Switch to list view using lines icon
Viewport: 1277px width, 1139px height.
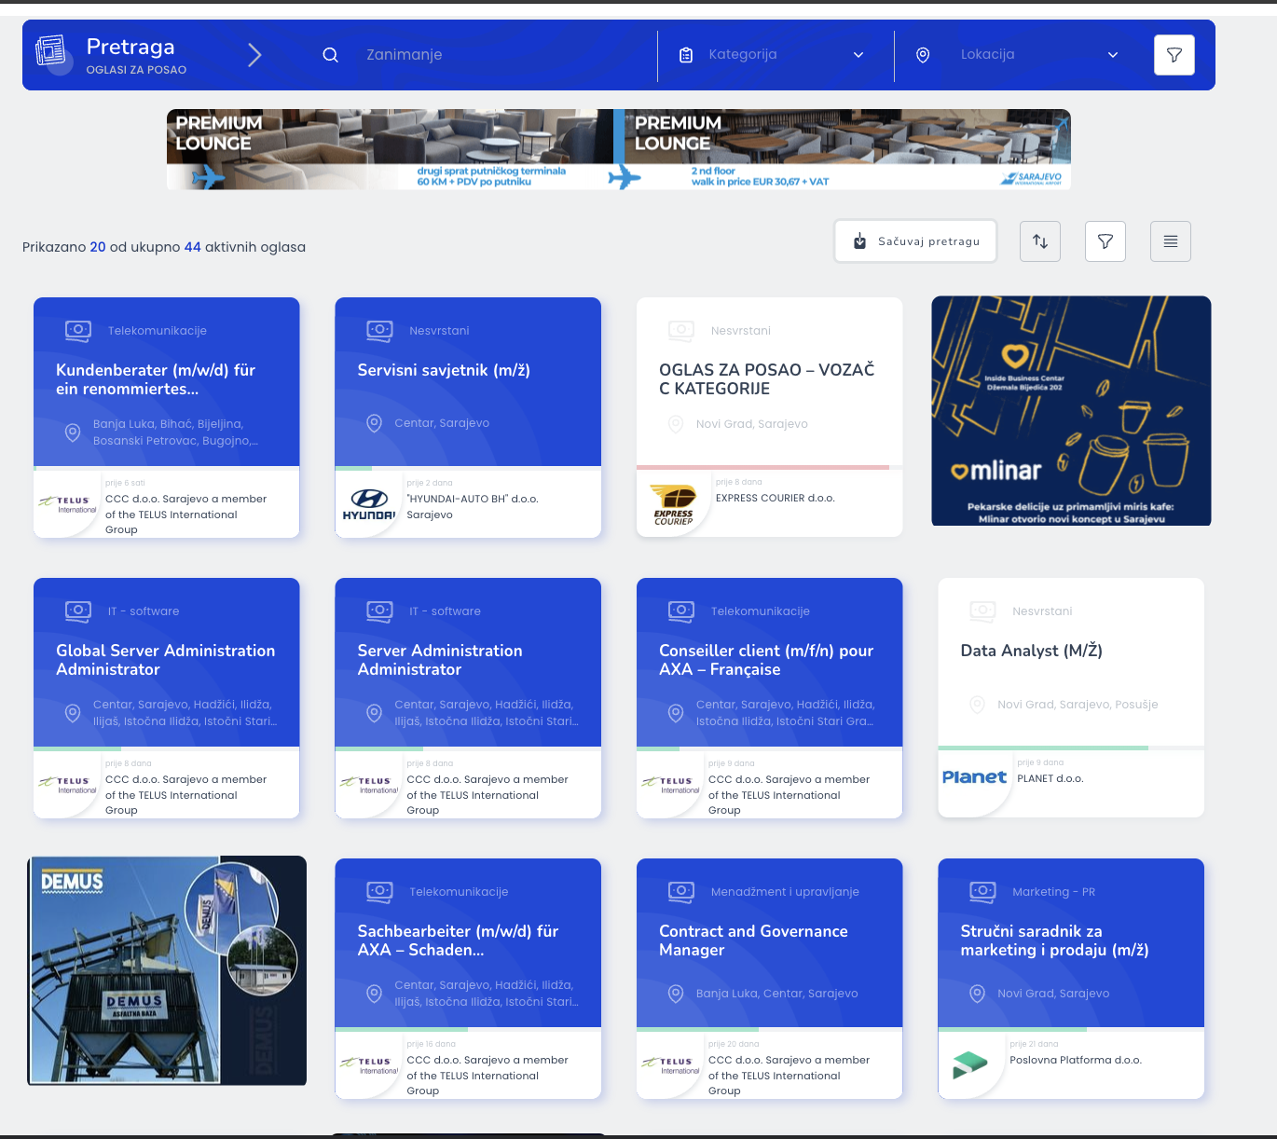click(x=1170, y=241)
